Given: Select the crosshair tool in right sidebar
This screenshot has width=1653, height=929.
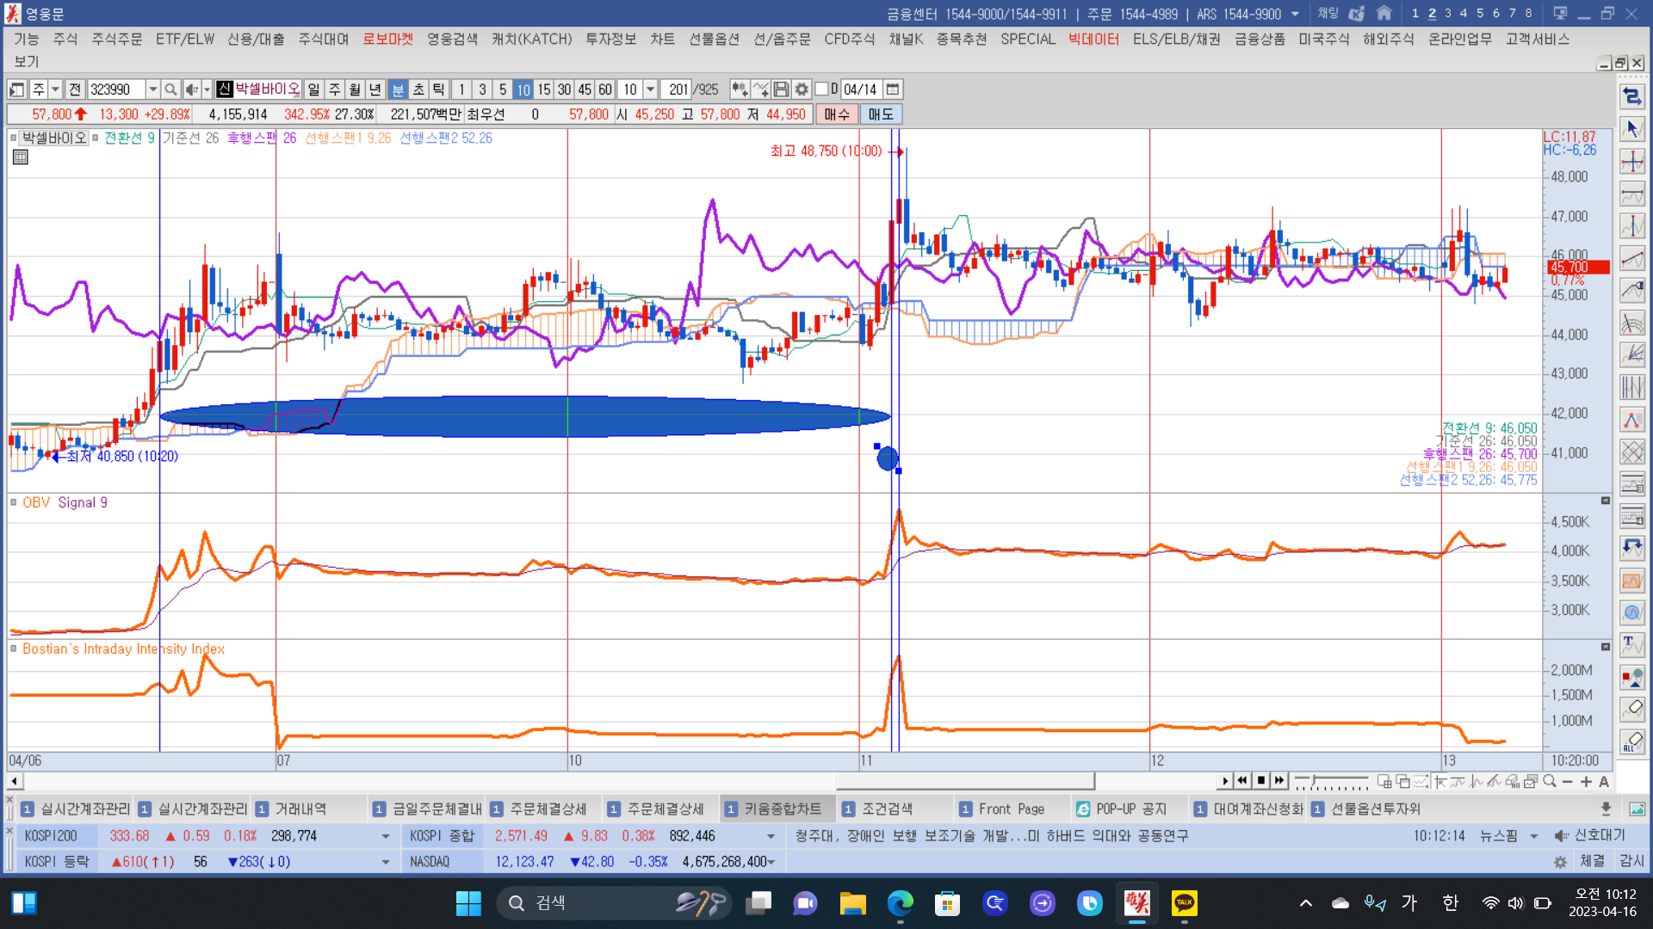Looking at the screenshot, I should [1632, 162].
